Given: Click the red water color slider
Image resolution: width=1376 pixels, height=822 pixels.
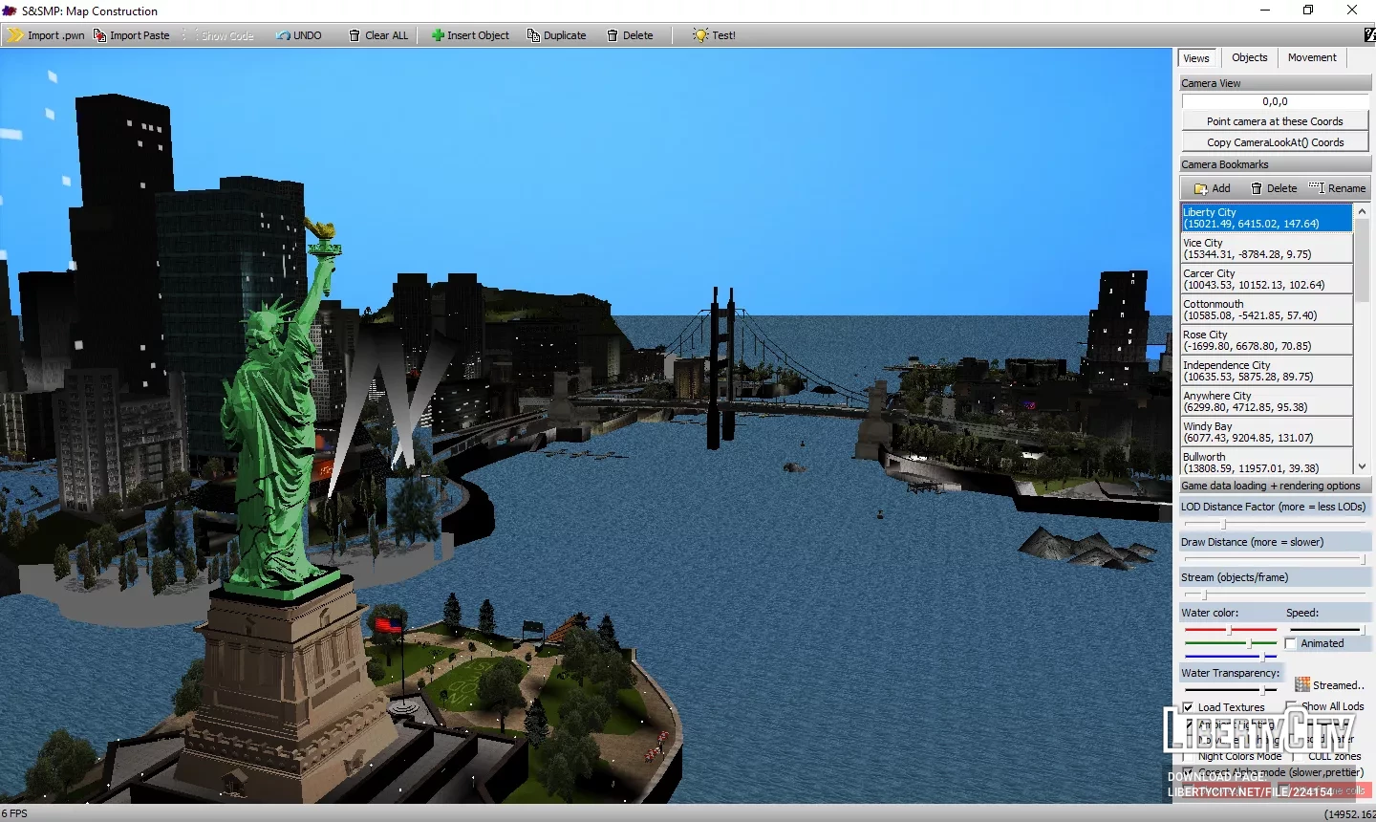Looking at the screenshot, I should point(1231,630).
